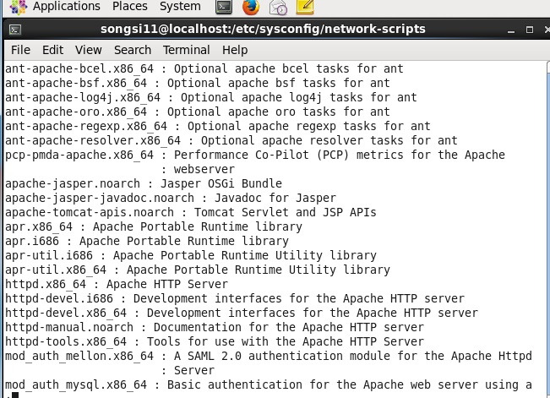550x398 pixels.
Task: Click the text 'ant-apache-resolver.x86_64'
Action: [x=93, y=141]
